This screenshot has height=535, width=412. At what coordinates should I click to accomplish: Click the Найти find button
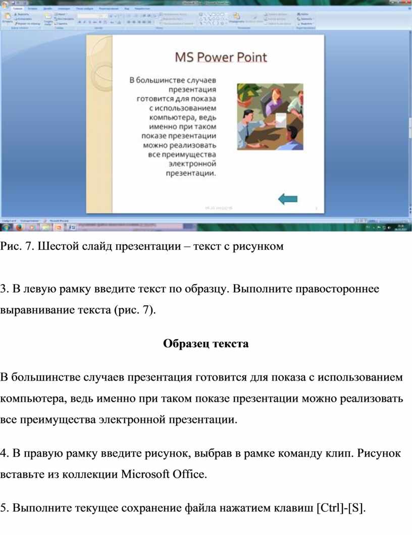coord(303,14)
